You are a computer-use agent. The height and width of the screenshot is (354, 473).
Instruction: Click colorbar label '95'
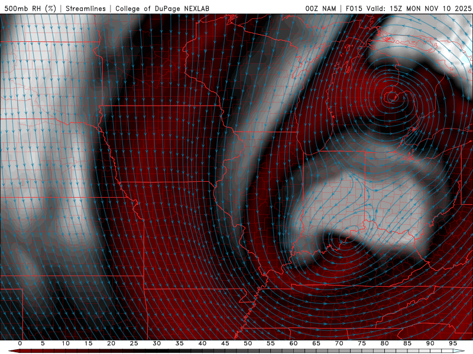coord(453,343)
